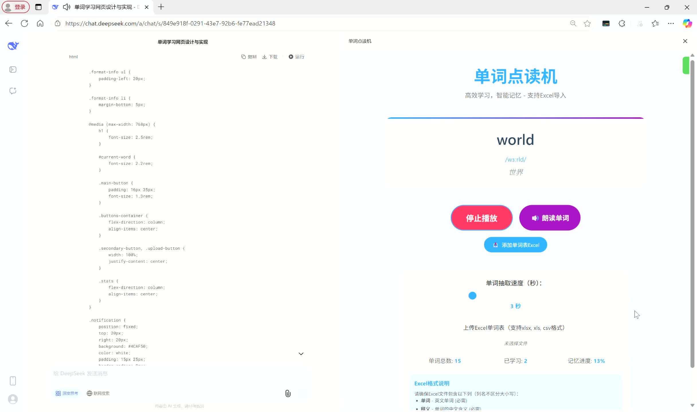Copy the html code block
This screenshot has height=412, width=697.
click(x=249, y=57)
